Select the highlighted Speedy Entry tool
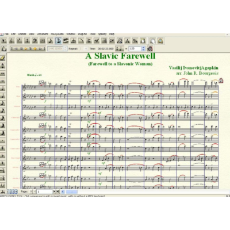Image resolution: width=230 pixels, height=230 pixels. tap(58, 41)
